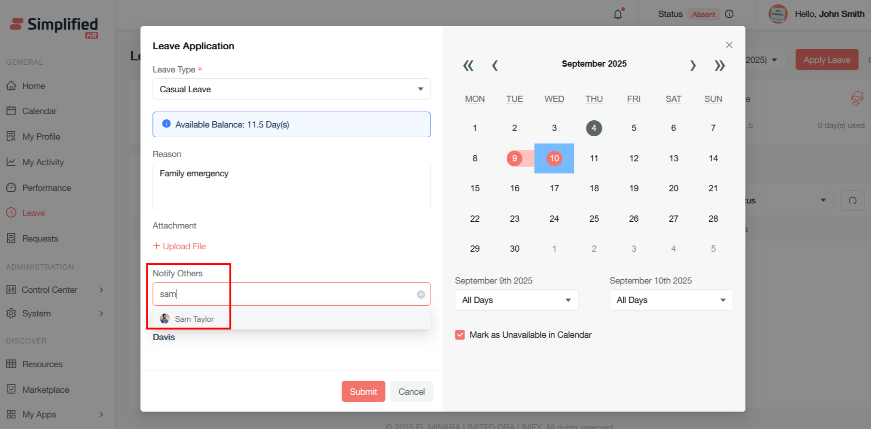Go to next month in calendar

[693, 66]
